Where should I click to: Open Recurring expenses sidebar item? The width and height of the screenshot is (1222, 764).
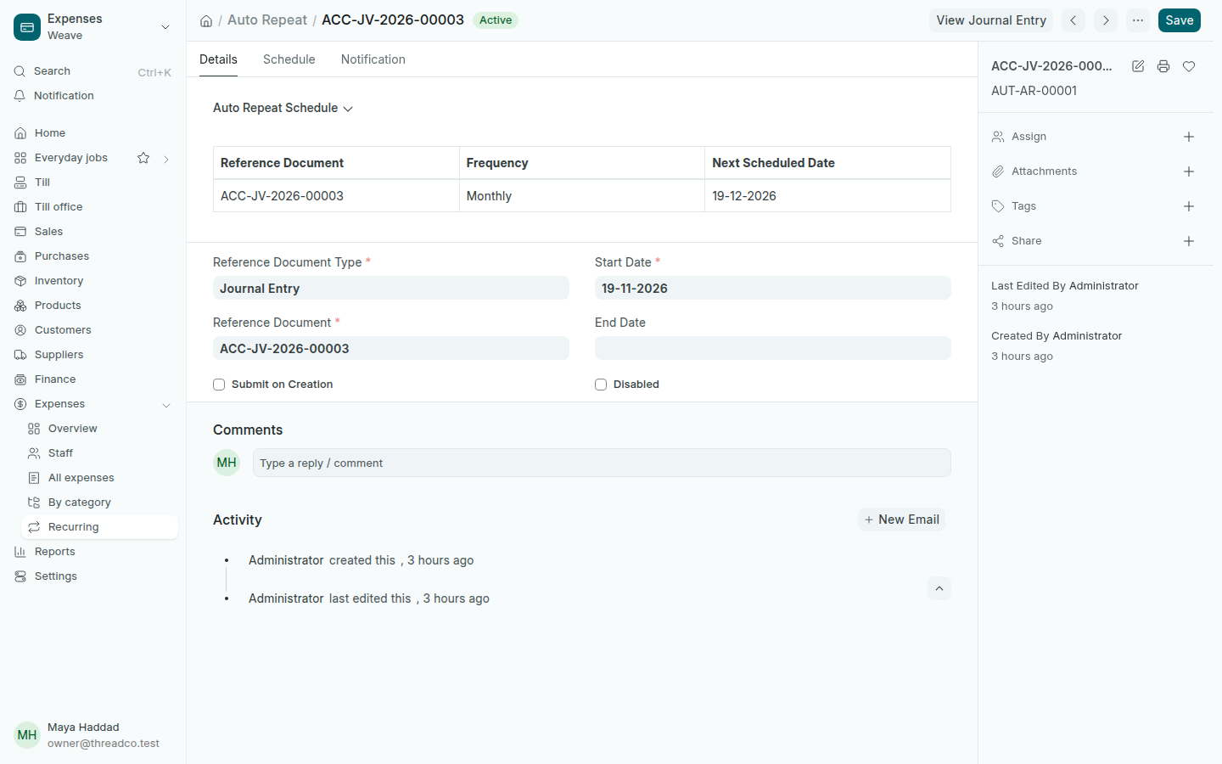click(x=99, y=527)
